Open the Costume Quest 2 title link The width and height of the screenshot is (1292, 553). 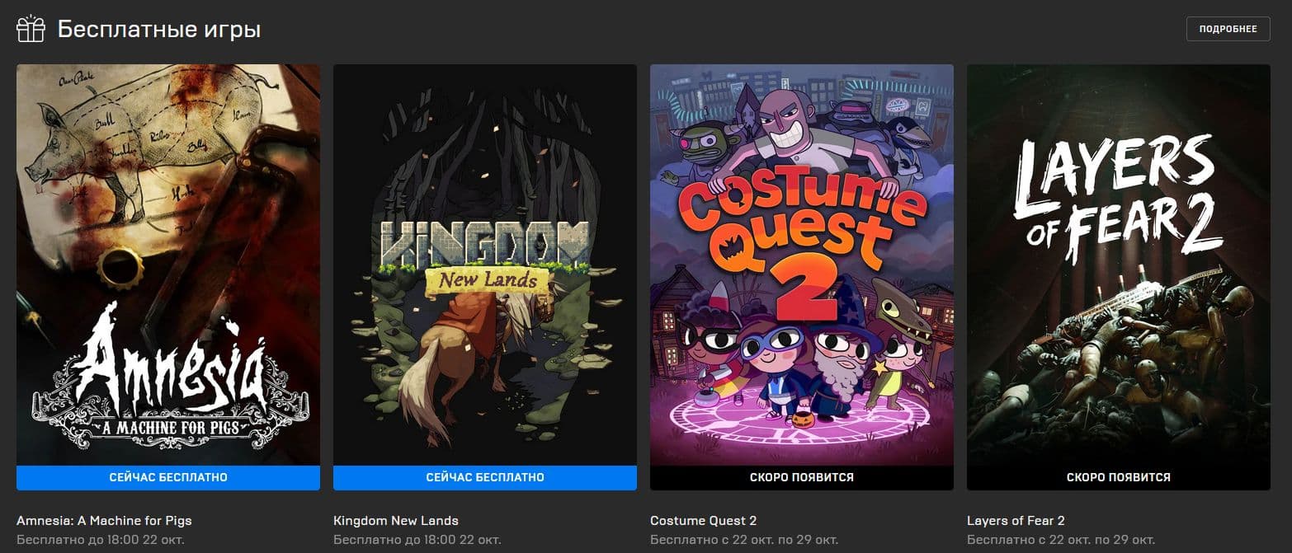point(703,520)
